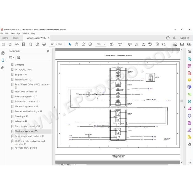193x193 pixels.
Task: Switch to Tools tab
Action: (x=16, y=38)
